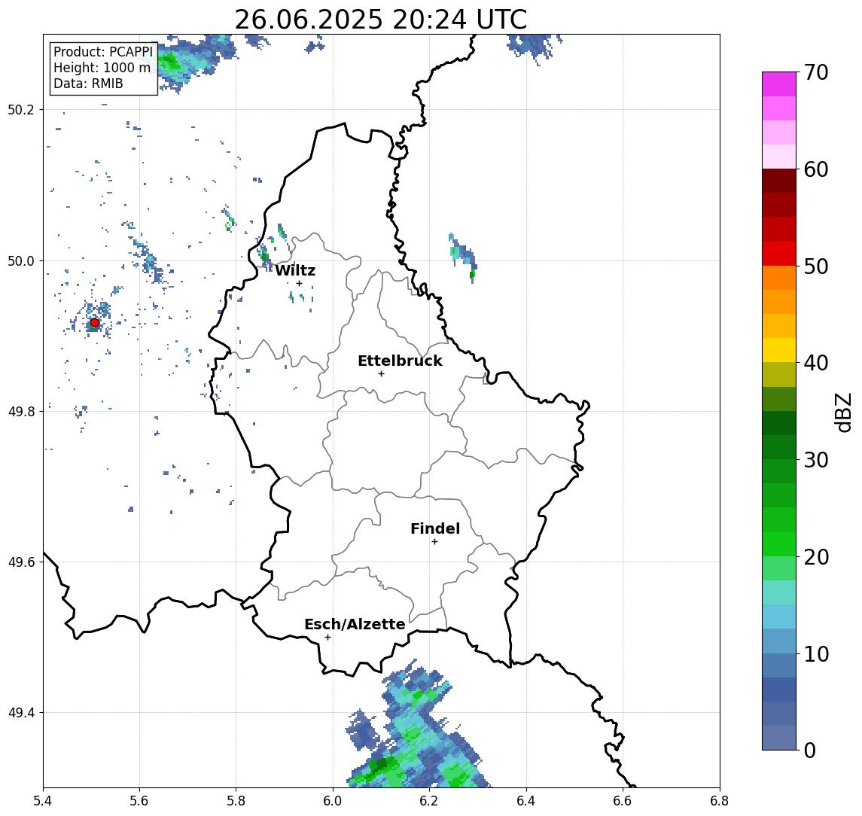The width and height of the screenshot is (862, 816).
Task: Click the longitude tick label 6.2
Action: 429,801
